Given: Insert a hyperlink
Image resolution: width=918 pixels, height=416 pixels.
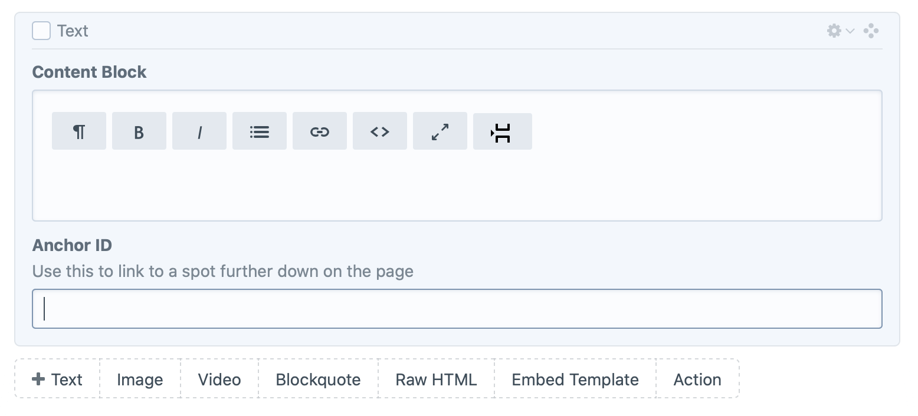Looking at the screenshot, I should (x=320, y=131).
